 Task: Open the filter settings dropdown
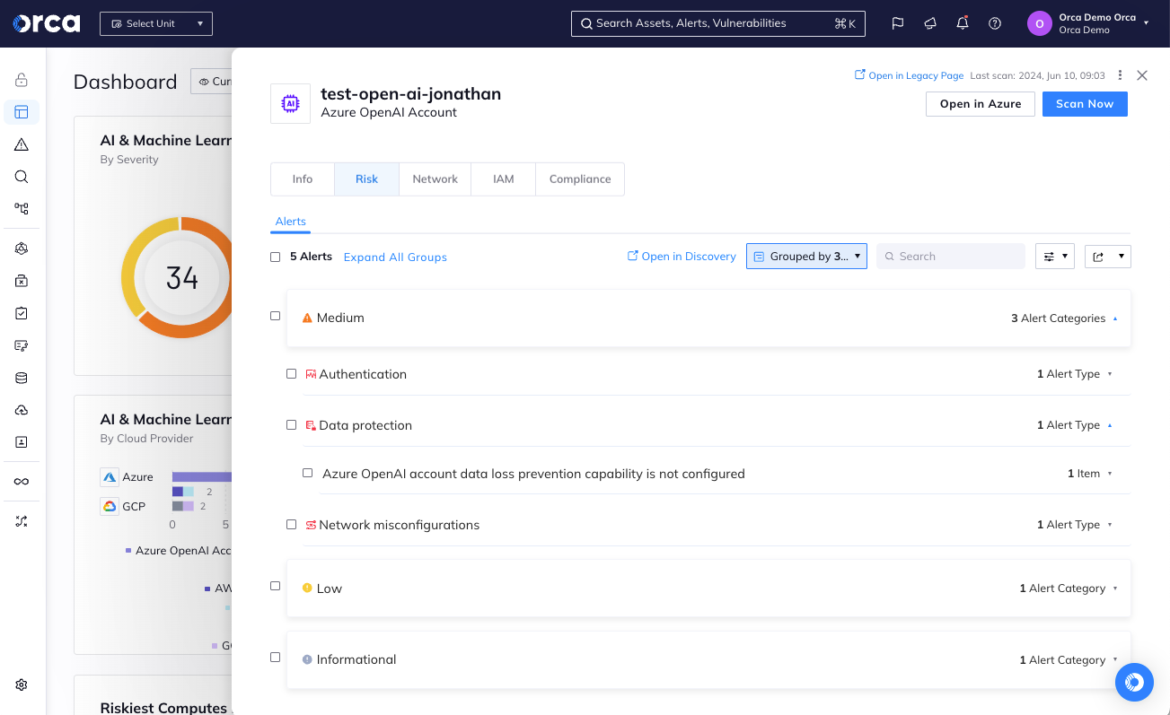coord(1054,257)
